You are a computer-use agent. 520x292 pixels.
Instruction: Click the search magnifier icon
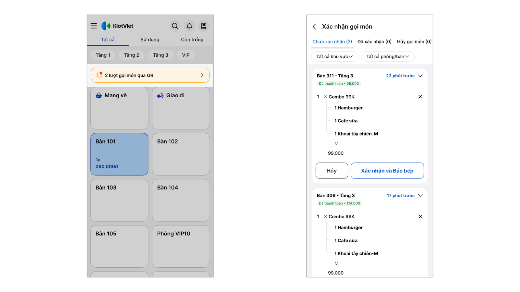[175, 26]
